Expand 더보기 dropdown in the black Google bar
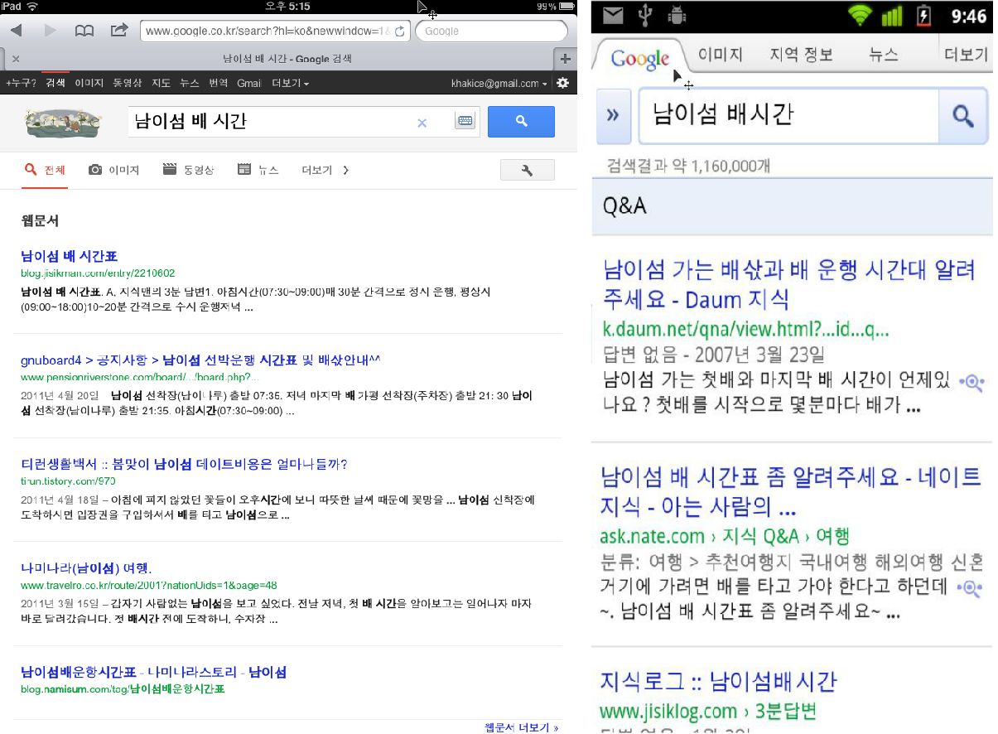This screenshot has width=998, height=734. 290,84
